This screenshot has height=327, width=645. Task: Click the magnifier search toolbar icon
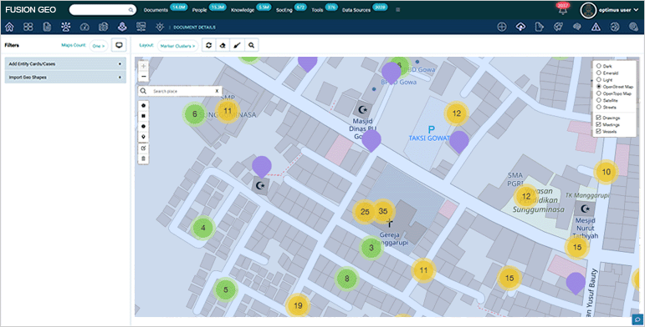(251, 46)
